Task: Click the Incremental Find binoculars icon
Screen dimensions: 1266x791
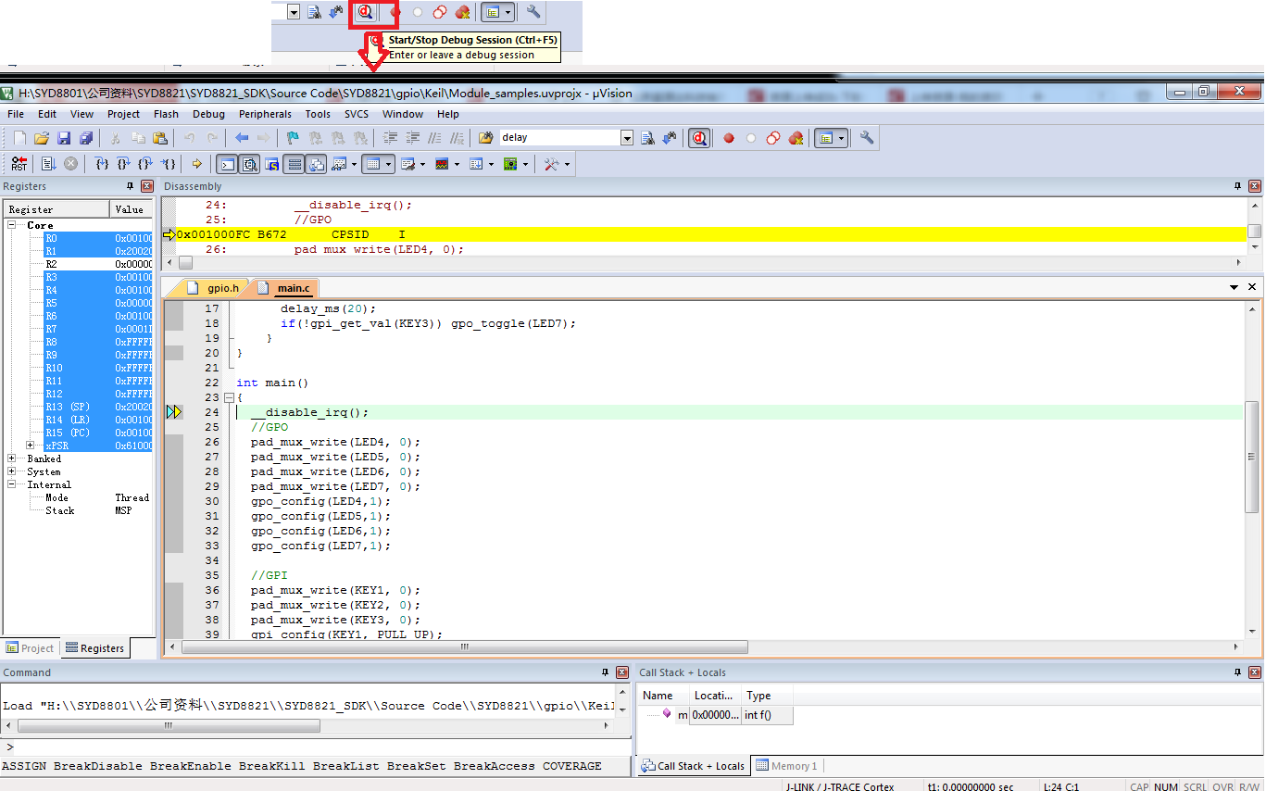Action: [x=669, y=138]
